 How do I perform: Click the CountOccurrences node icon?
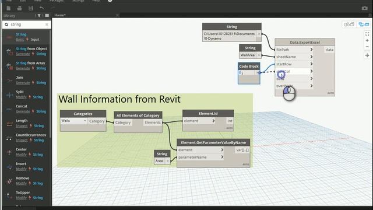pyautogui.click(x=9, y=138)
